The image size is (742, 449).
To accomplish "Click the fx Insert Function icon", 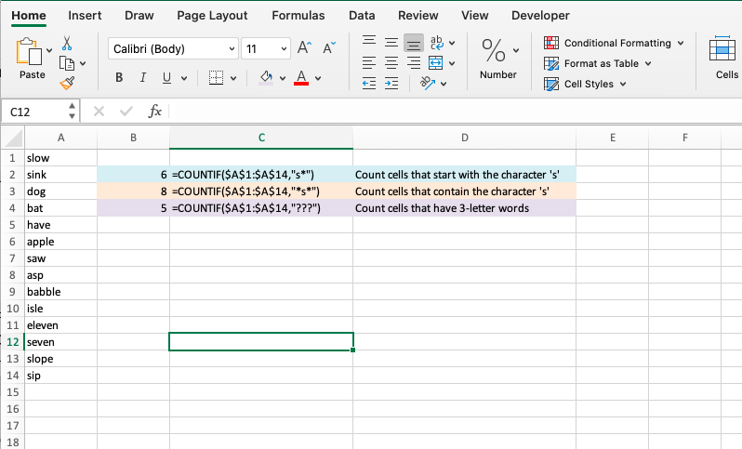I will (x=154, y=112).
